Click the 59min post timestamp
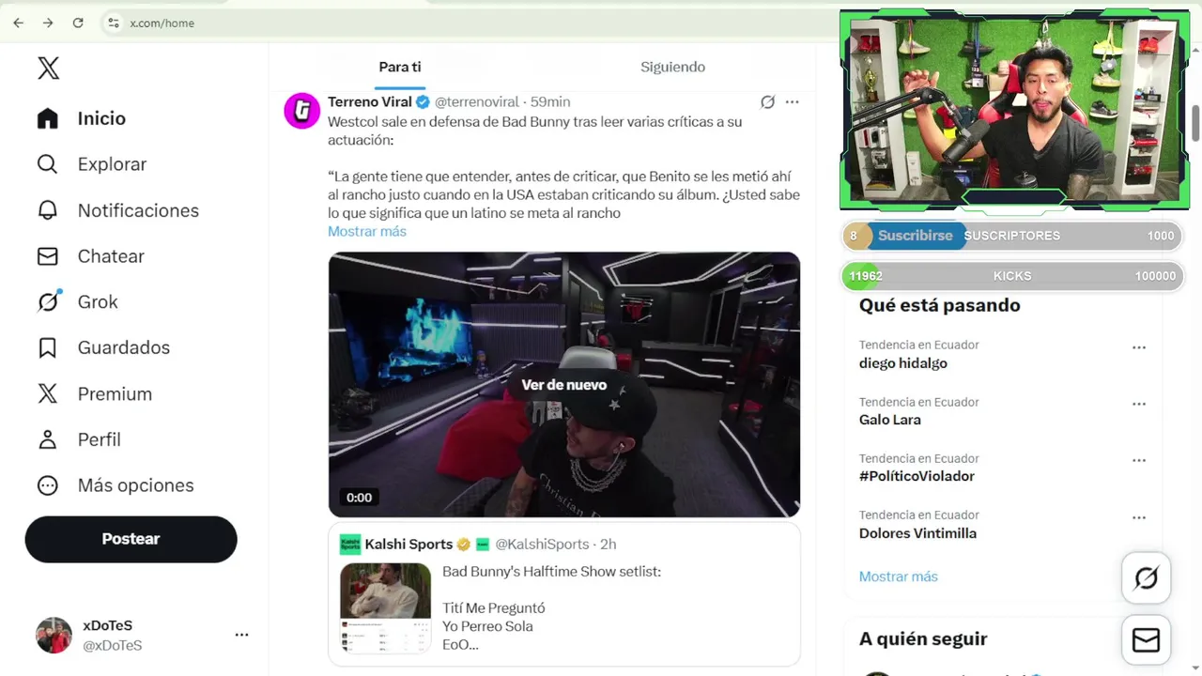This screenshot has width=1202, height=676. (x=550, y=101)
